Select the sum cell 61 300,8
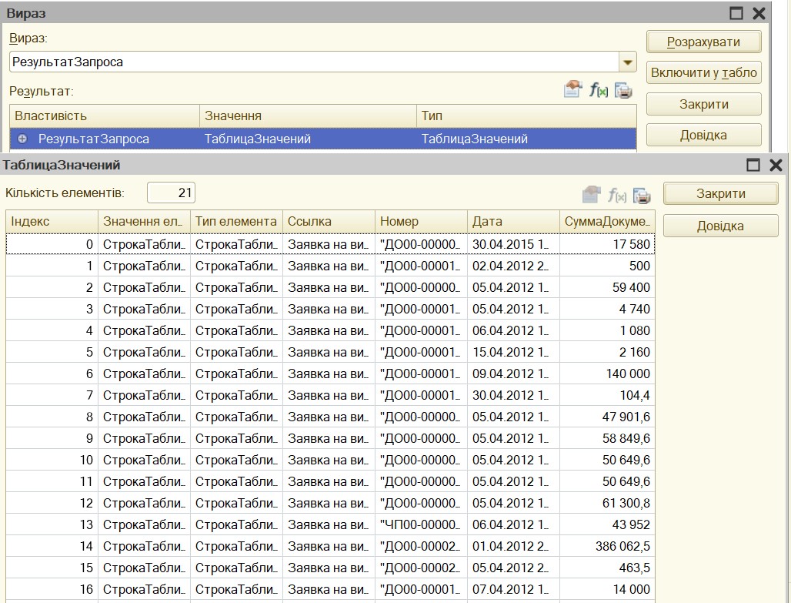The height and width of the screenshot is (603, 791). pyautogui.click(x=607, y=503)
